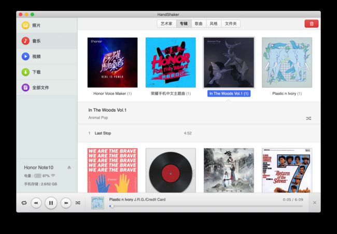The image size is (337, 234).
Task: Open the Honor For The Brave album cover
Action: click(x=171, y=63)
